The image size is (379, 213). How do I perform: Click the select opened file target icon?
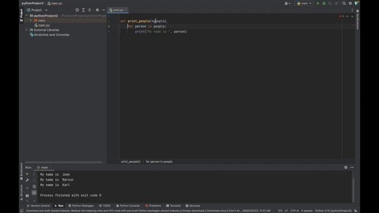tap(77, 10)
